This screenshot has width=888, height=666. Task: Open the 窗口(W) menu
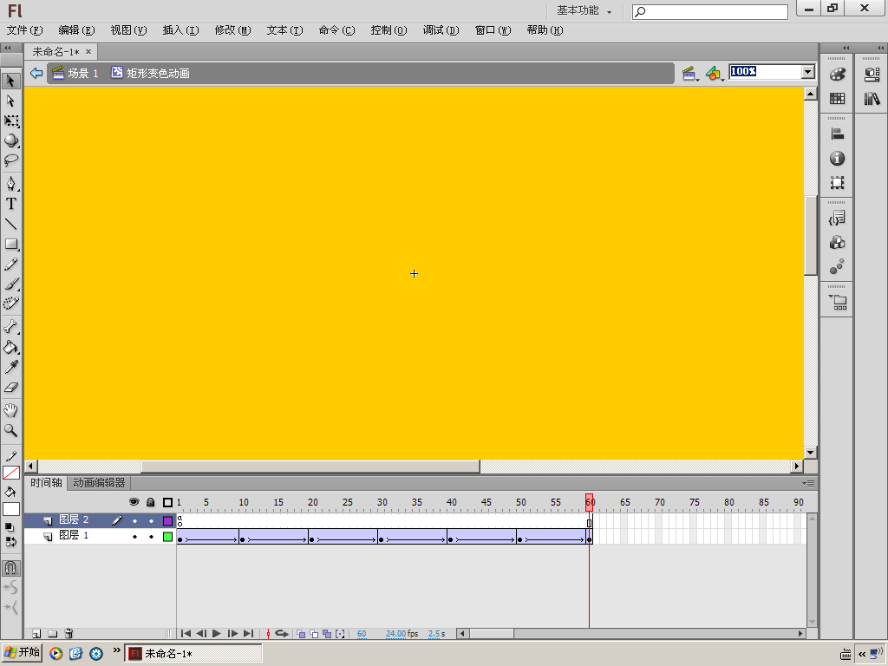493,30
